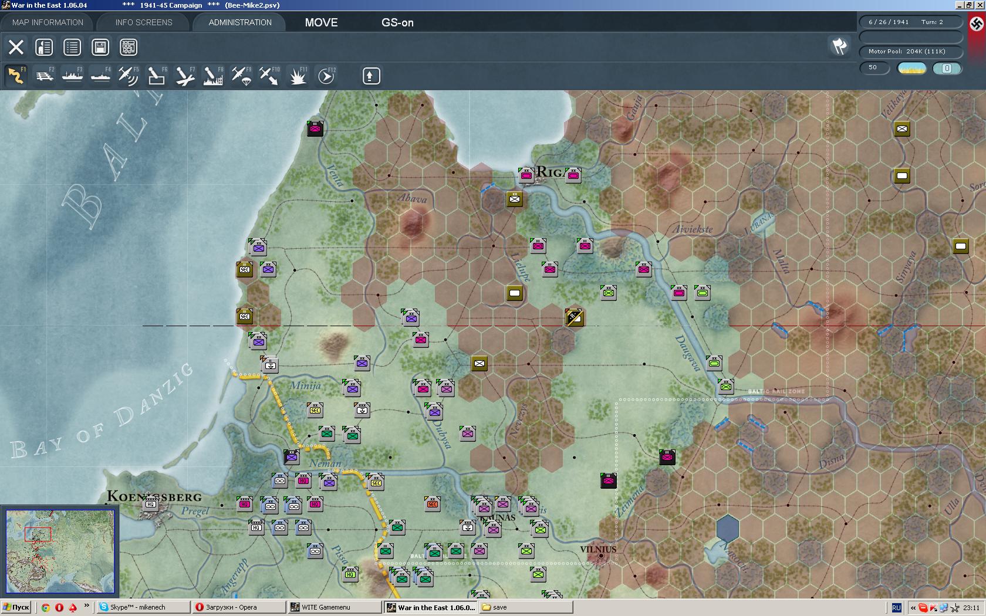The height and width of the screenshot is (616, 986).
Task: Switch to Opera Загрузки taskbar window
Action: (239, 607)
